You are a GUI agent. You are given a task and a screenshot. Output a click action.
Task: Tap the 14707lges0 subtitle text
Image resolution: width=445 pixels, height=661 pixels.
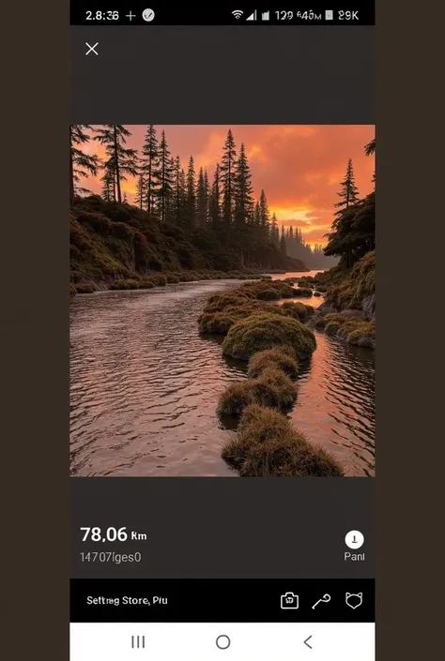[110, 557]
